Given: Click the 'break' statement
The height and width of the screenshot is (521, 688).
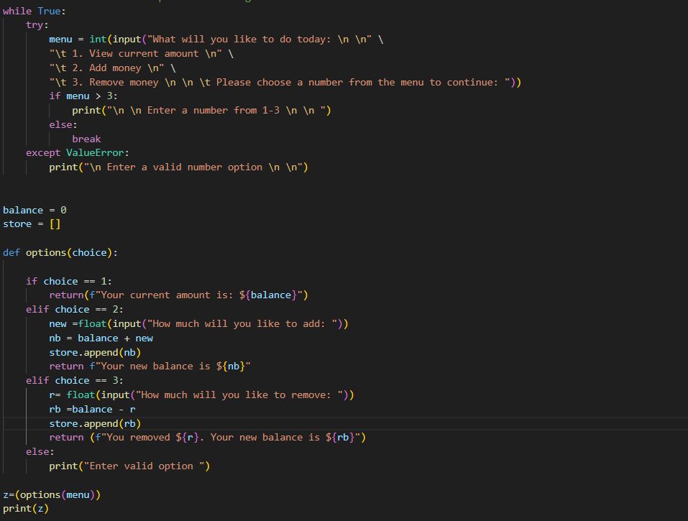Looking at the screenshot, I should tap(86, 139).
